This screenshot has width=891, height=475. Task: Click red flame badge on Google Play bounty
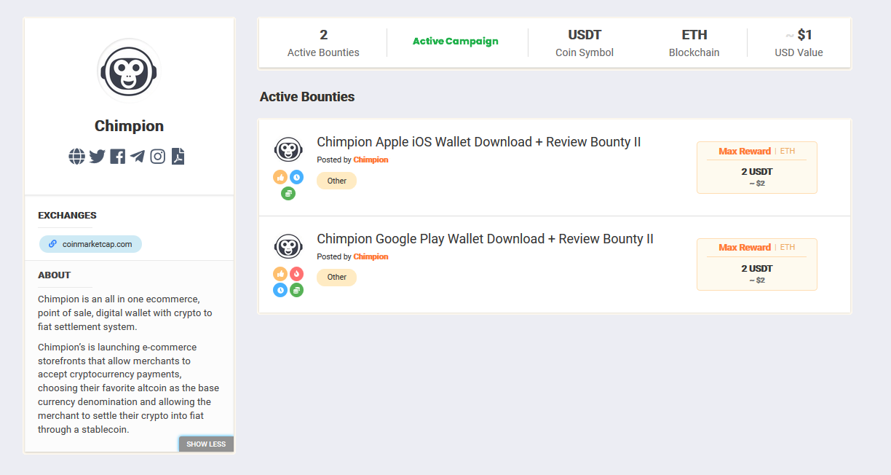pyautogui.click(x=296, y=274)
